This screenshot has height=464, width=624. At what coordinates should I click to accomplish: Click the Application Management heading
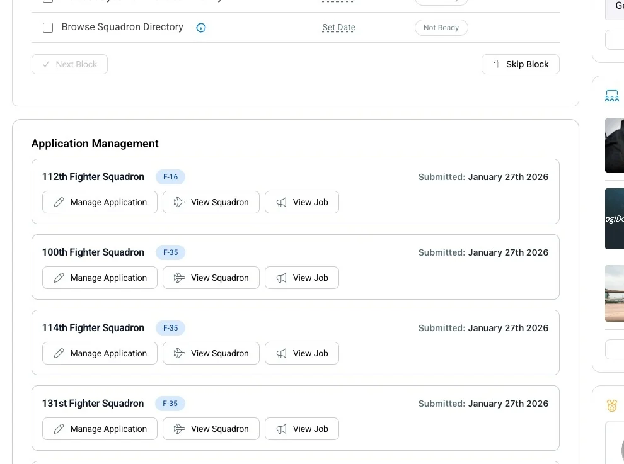(95, 143)
